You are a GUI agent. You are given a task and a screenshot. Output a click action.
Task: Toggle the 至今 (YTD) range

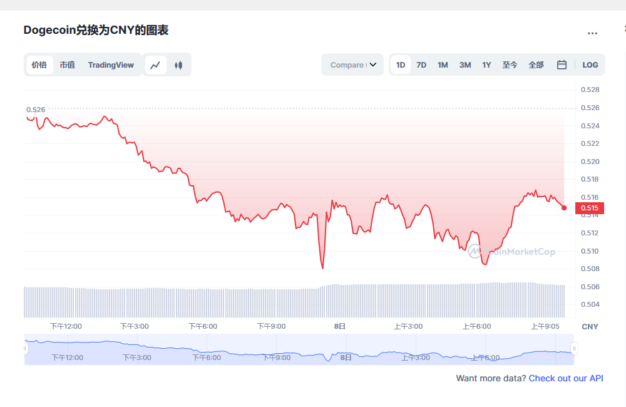[510, 64]
